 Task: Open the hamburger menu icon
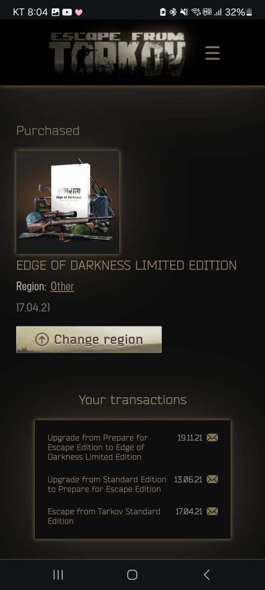point(212,53)
